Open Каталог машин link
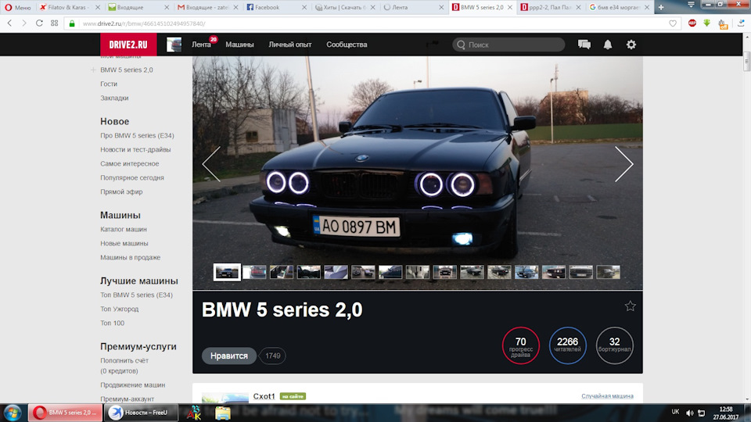Image resolution: width=751 pixels, height=422 pixels. point(124,229)
